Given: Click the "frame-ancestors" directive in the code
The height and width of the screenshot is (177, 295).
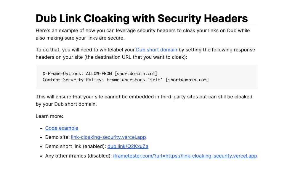Looking at the screenshot, I should pyautogui.click(x=126, y=80).
